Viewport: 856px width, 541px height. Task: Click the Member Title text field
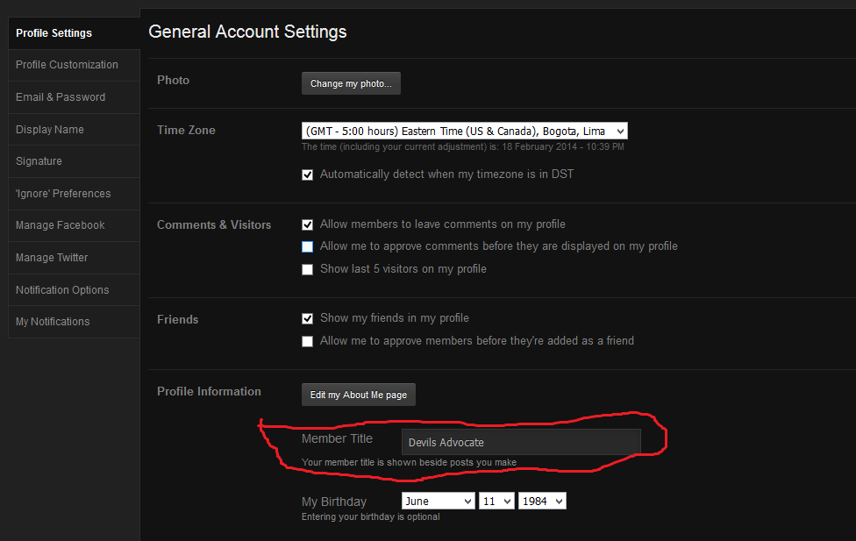[521, 443]
